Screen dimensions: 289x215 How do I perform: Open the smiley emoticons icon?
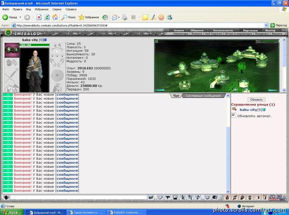pyautogui.click(x=207, y=198)
